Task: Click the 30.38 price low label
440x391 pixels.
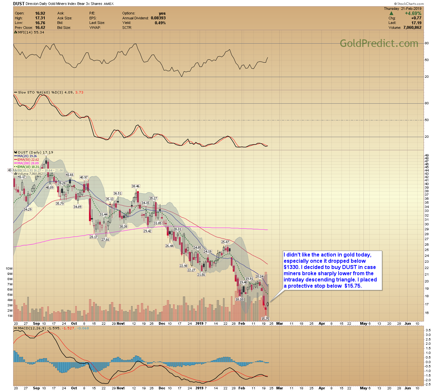Action: point(123,227)
